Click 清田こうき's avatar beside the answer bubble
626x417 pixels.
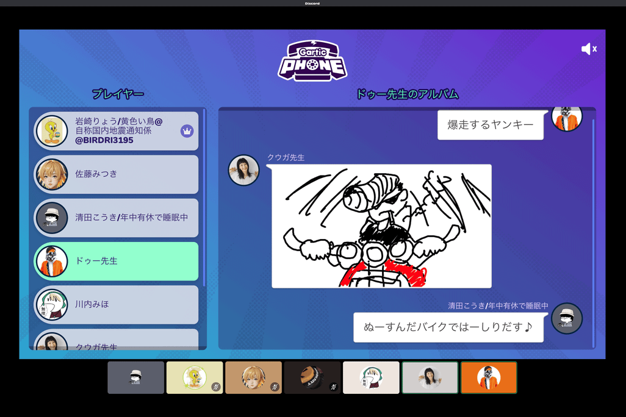(x=567, y=318)
